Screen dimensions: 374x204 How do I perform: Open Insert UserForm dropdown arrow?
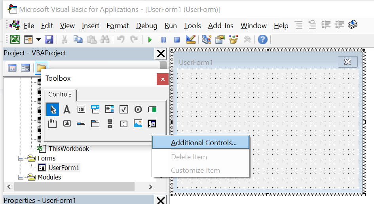[38, 39]
